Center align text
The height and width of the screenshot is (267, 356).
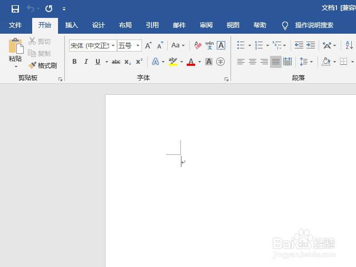tap(253, 62)
